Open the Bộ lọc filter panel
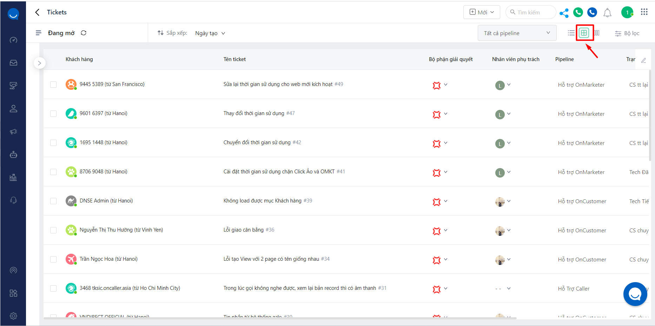655x326 pixels. coord(627,33)
